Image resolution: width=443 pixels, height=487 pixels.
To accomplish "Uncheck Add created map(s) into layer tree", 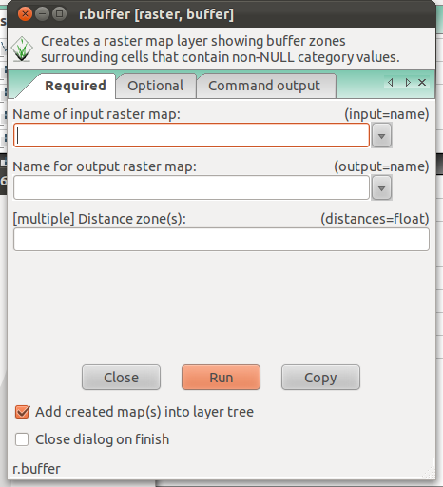I will tap(22, 412).
